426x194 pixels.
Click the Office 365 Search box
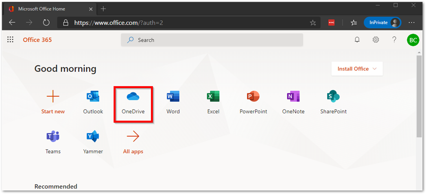pyautogui.click(x=212, y=40)
